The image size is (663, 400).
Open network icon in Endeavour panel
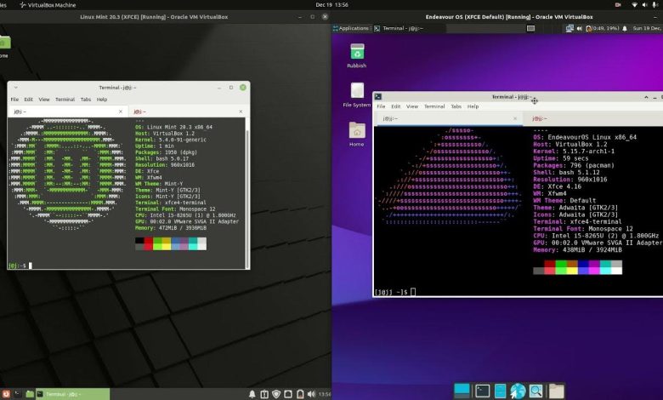[x=569, y=28]
